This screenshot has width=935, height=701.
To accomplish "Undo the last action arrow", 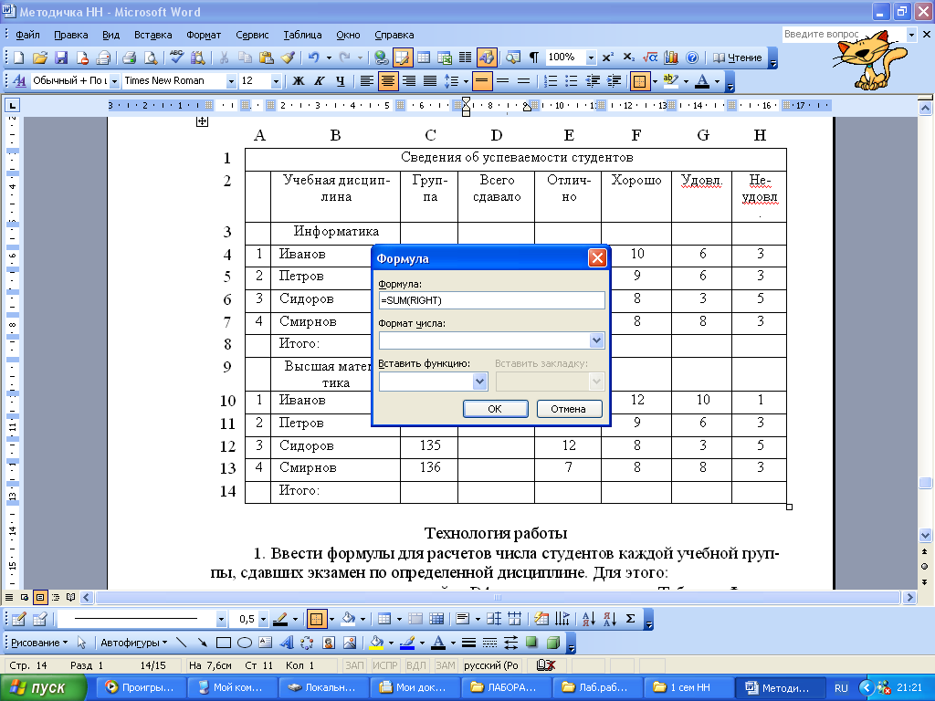I will coord(313,58).
